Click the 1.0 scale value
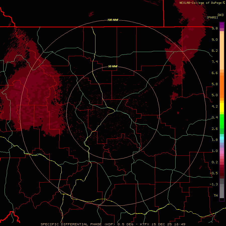The image size is (226, 226). 215,151
